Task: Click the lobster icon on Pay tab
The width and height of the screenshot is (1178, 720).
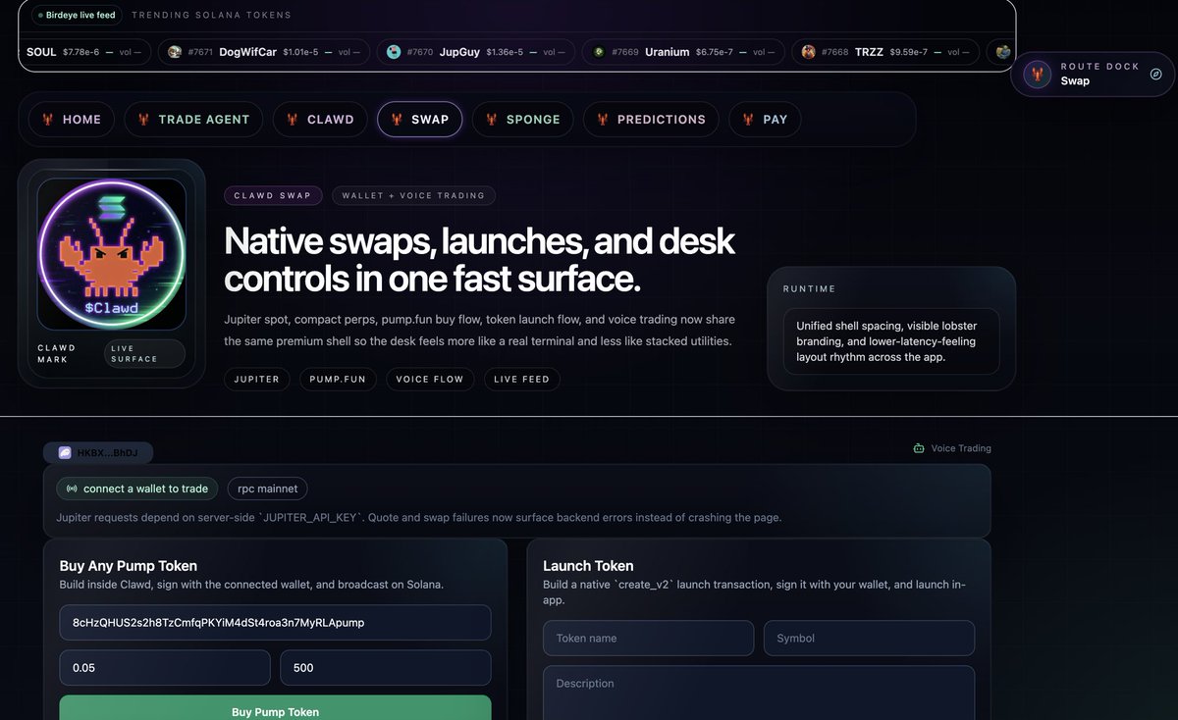Action: click(748, 120)
